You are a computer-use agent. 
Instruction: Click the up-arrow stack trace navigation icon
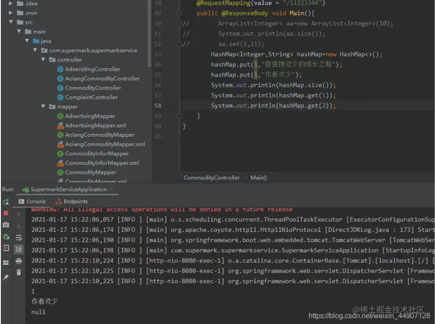(19, 214)
